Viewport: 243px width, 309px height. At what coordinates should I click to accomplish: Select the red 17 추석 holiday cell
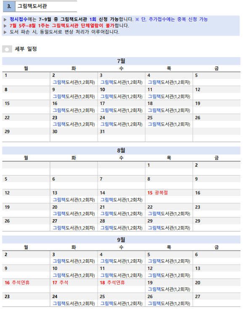pos(60,283)
